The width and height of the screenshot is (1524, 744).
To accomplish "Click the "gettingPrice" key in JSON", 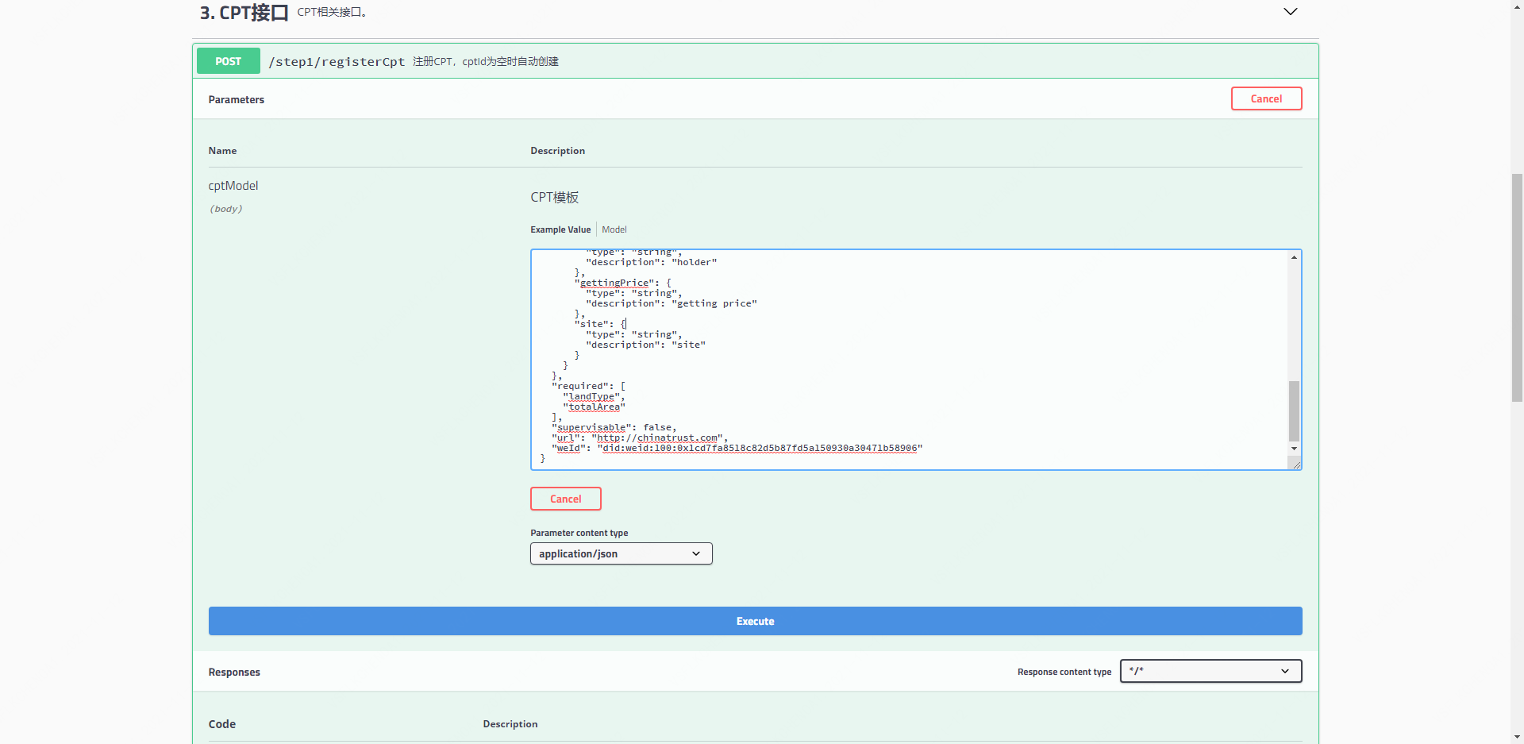I will point(615,283).
